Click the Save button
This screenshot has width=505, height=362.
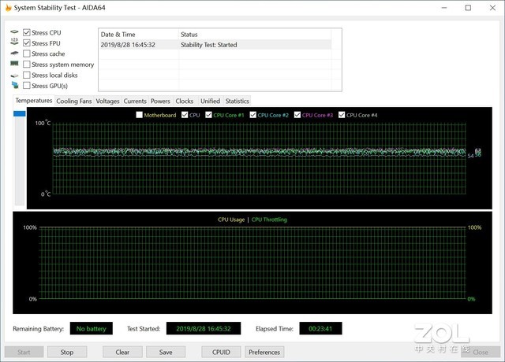(166, 352)
